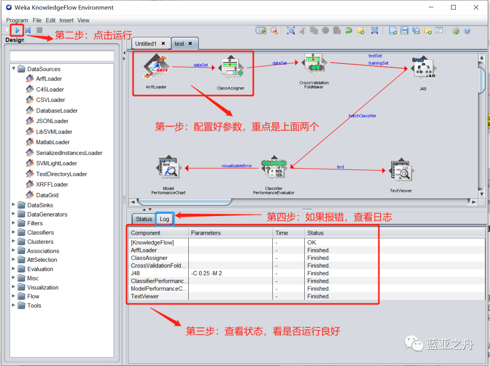
Task: Select the CrossValidation FoldMaker node
Action: [x=314, y=64]
